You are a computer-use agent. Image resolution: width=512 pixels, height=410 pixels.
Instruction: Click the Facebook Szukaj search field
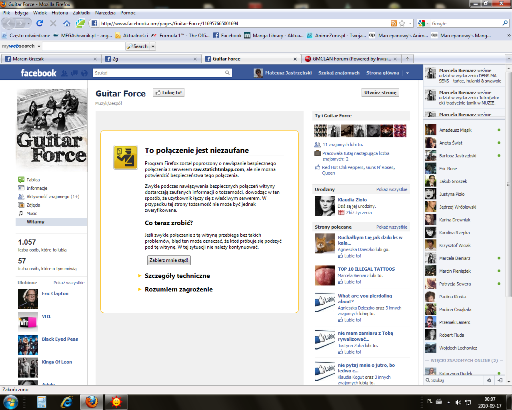(158, 73)
